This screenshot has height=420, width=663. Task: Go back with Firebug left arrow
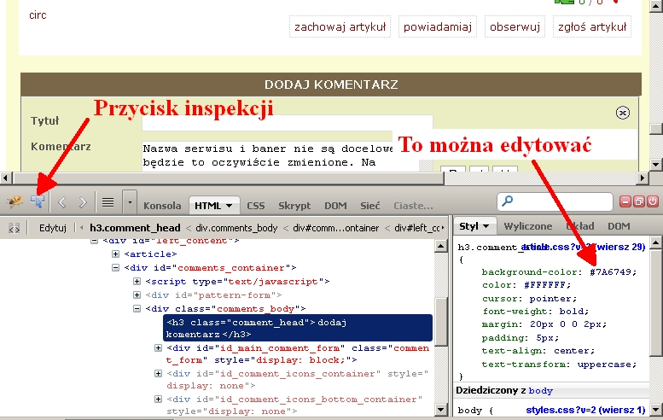tap(62, 202)
